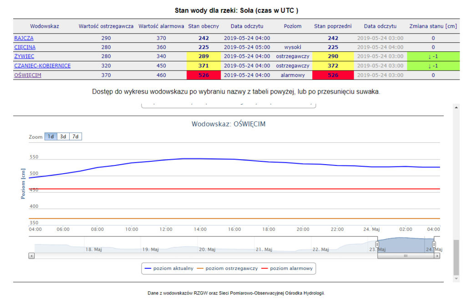Toggle 'poziom aktualny' series in legend
Image resolution: width=466 pixels, height=300 pixels.
point(169,269)
